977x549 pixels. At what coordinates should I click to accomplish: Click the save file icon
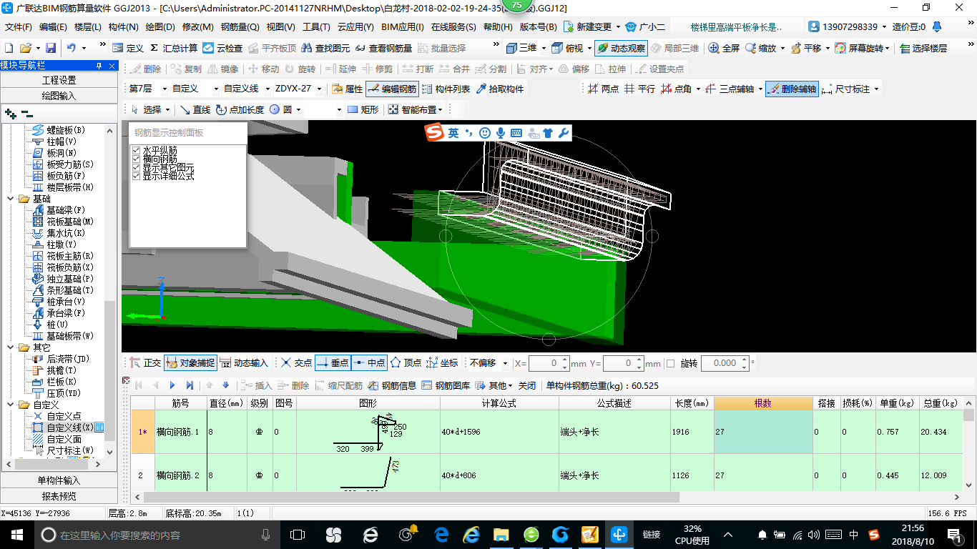(51, 48)
